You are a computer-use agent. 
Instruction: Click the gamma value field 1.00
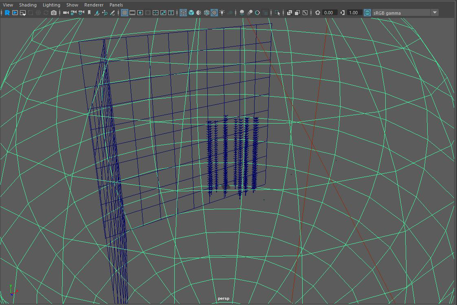coord(354,13)
